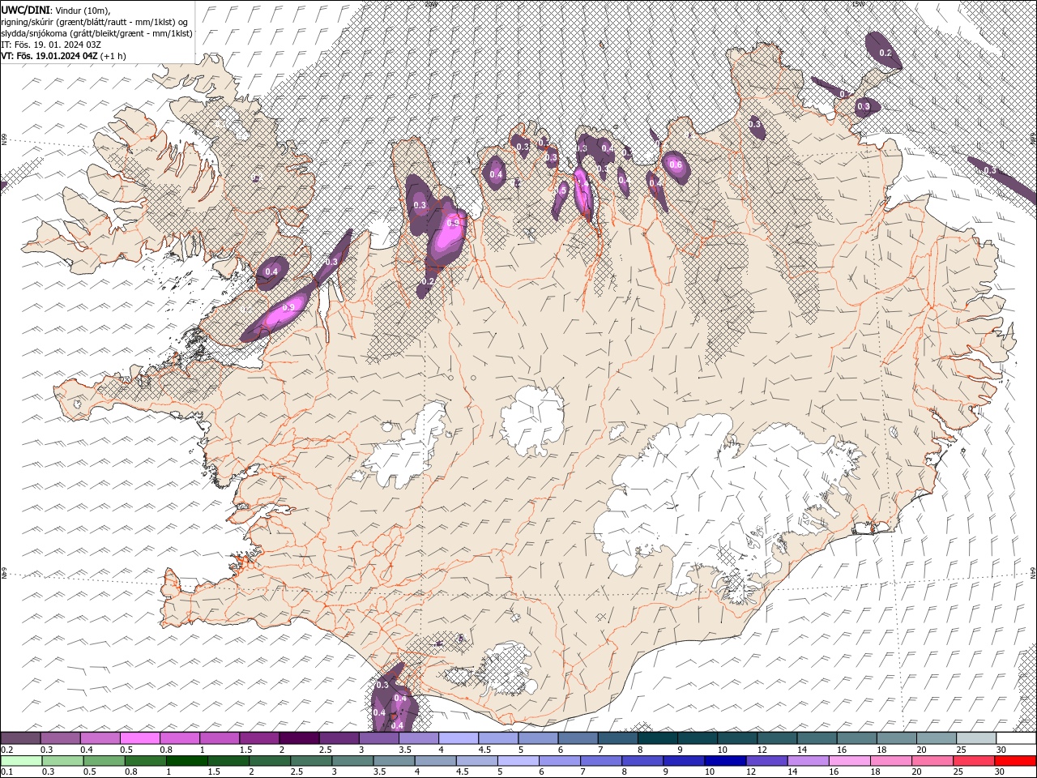Click the light pink bottom-row swatch labeled 16
Image resolution: width=1037 pixels, height=778 pixels.
(849, 761)
